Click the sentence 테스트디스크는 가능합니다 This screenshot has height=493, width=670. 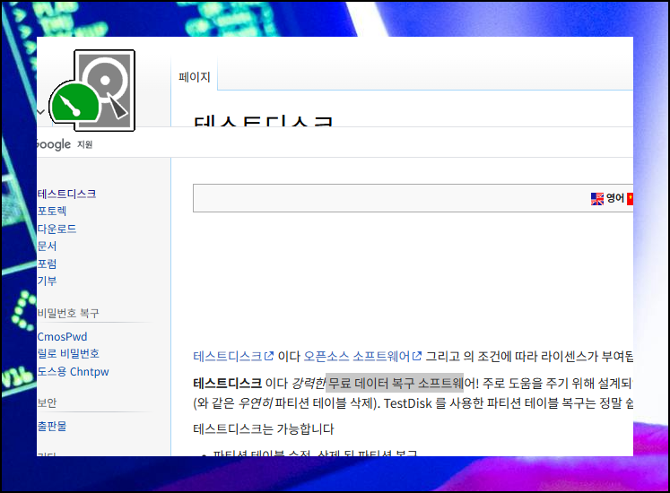coord(264,429)
